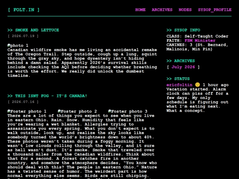
Task: Click the '2026.07.16' post date
Action: (x=23, y=102)
